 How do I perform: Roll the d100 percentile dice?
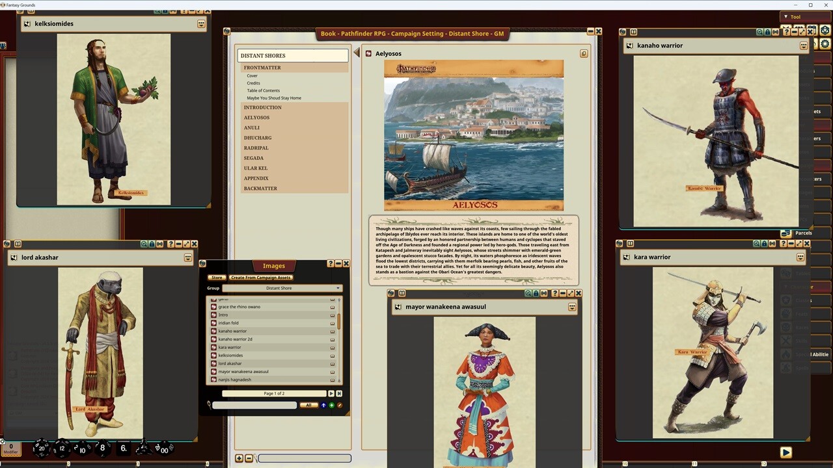[x=164, y=450]
